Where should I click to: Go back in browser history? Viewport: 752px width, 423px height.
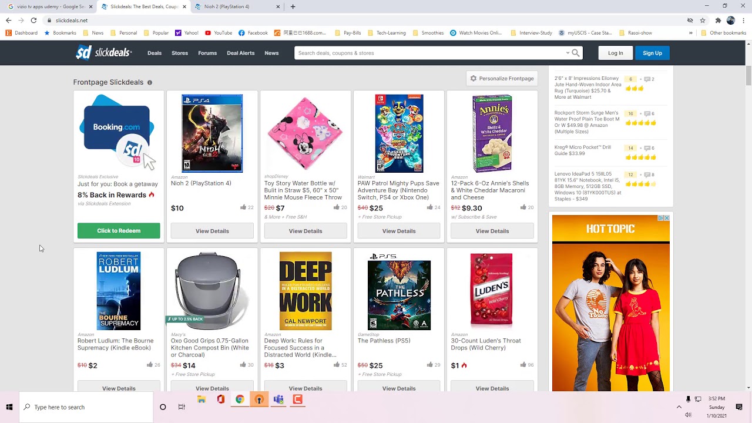tap(8, 20)
